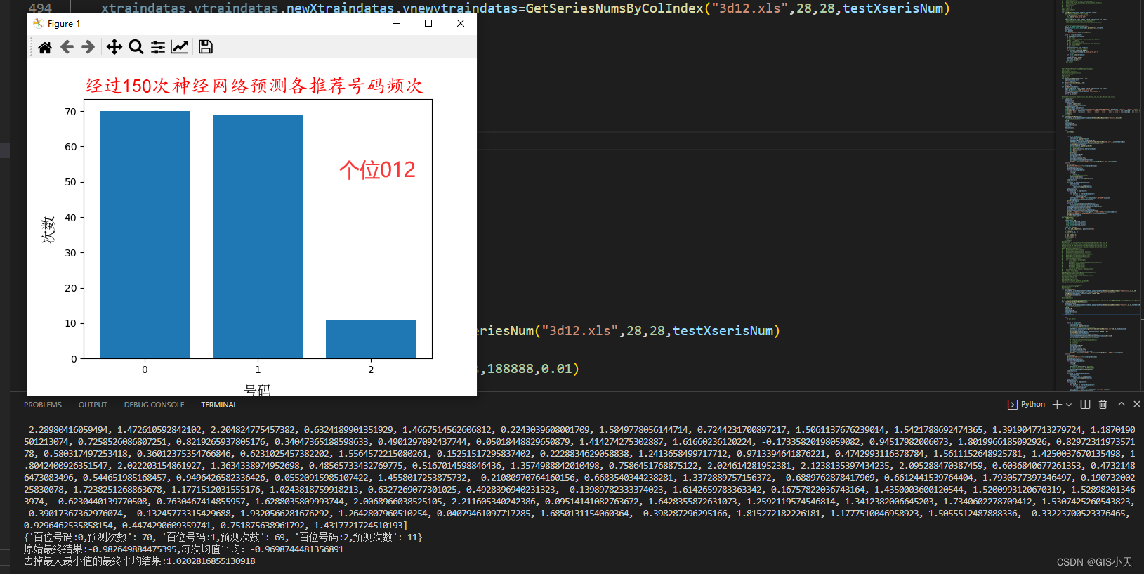Maximize panel size with up chevron
Image resolution: width=1144 pixels, height=574 pixels.
[1122, 404]
